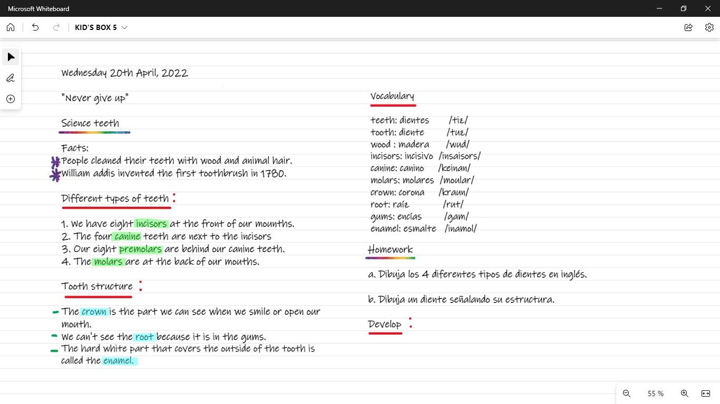
Task: Open the Share board option
Action: click(688, 27)
